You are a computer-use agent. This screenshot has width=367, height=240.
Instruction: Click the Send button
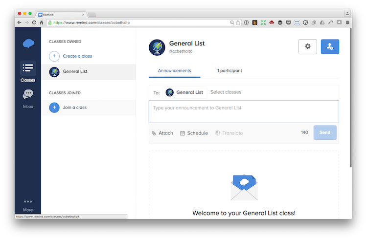pyautogui.click(x=325, y=132)
